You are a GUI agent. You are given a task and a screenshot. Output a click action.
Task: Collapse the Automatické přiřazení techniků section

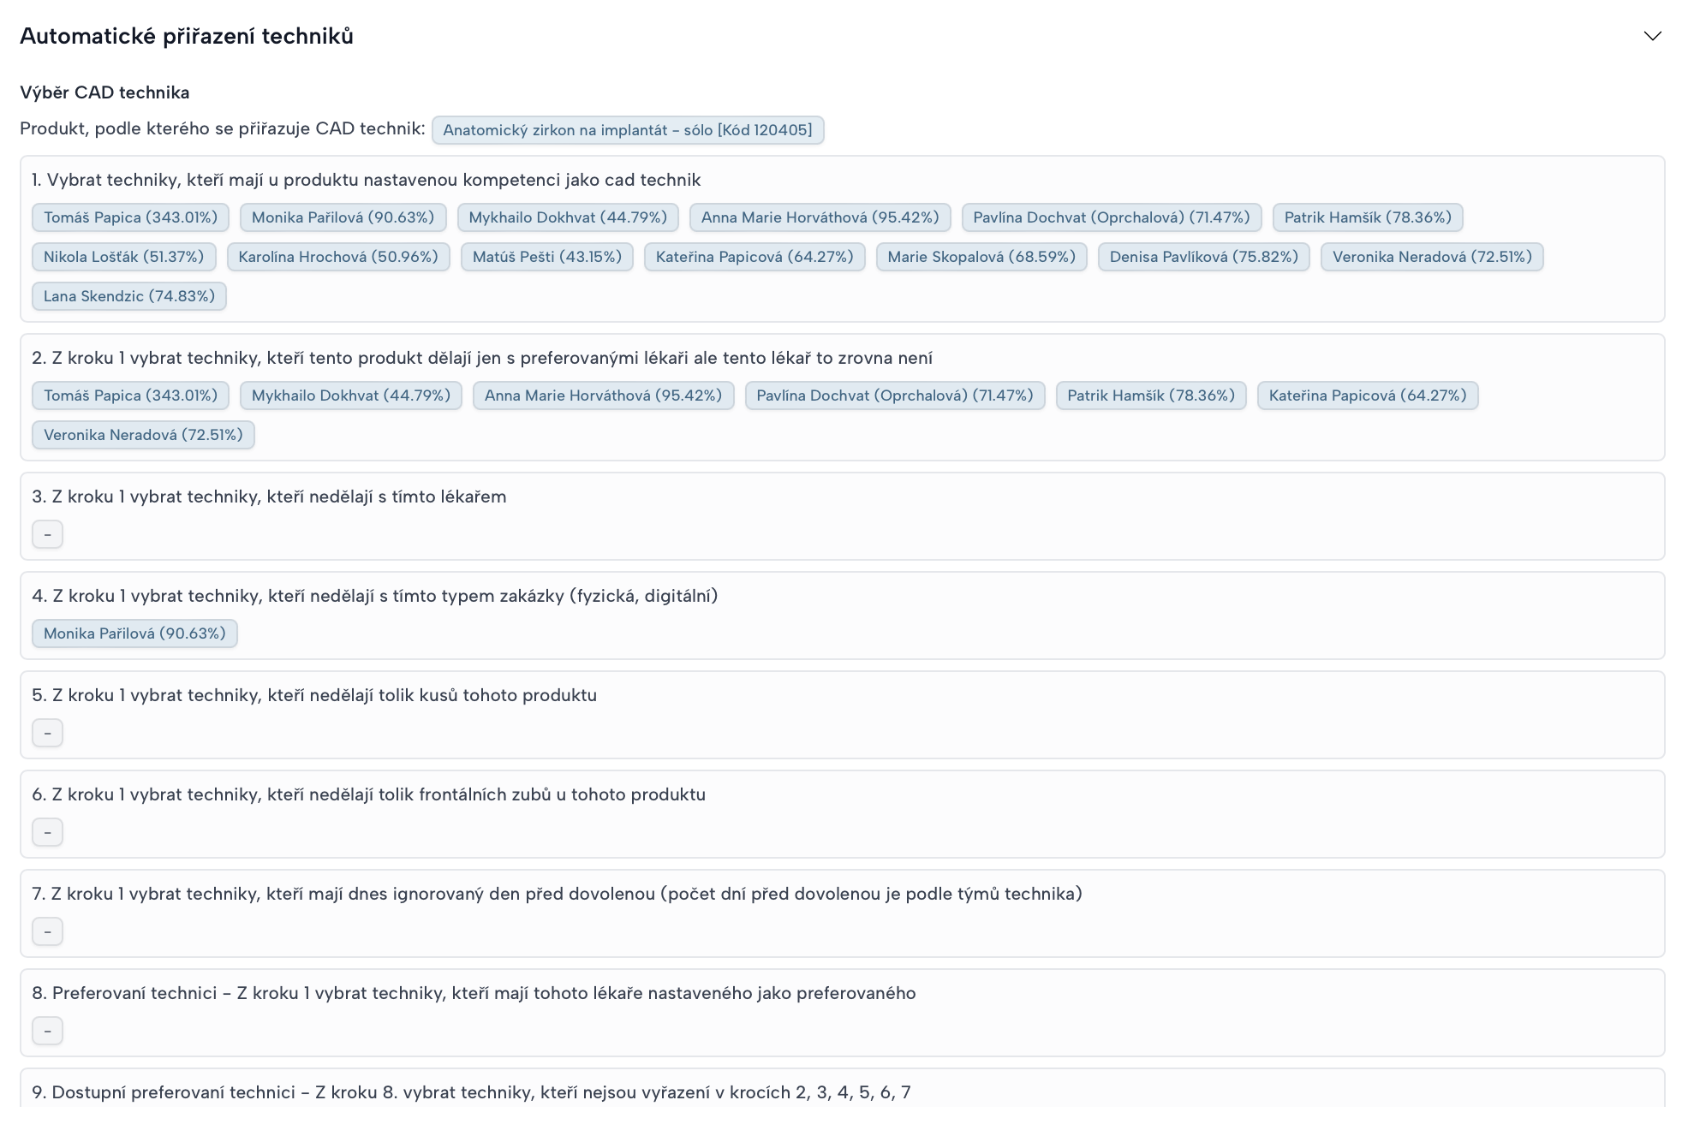1652,36
